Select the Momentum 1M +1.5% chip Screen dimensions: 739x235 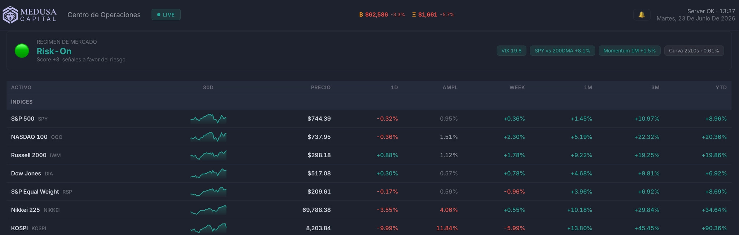(629, 51)
